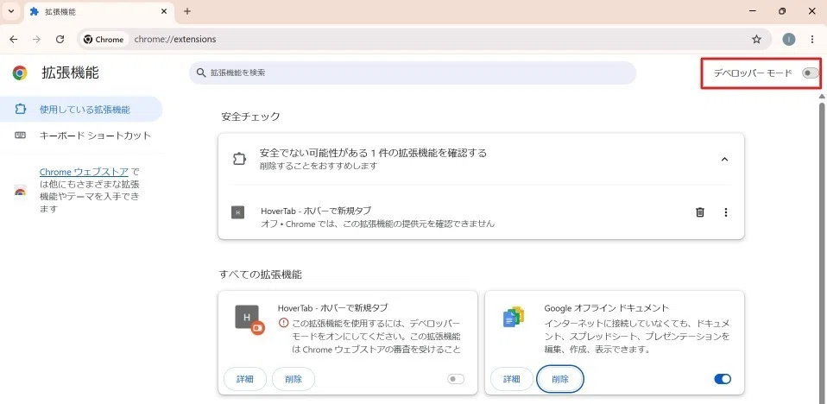Click 安全でない可能性がある 1 件の拡張機能を確認する text

tap(373, 153)
